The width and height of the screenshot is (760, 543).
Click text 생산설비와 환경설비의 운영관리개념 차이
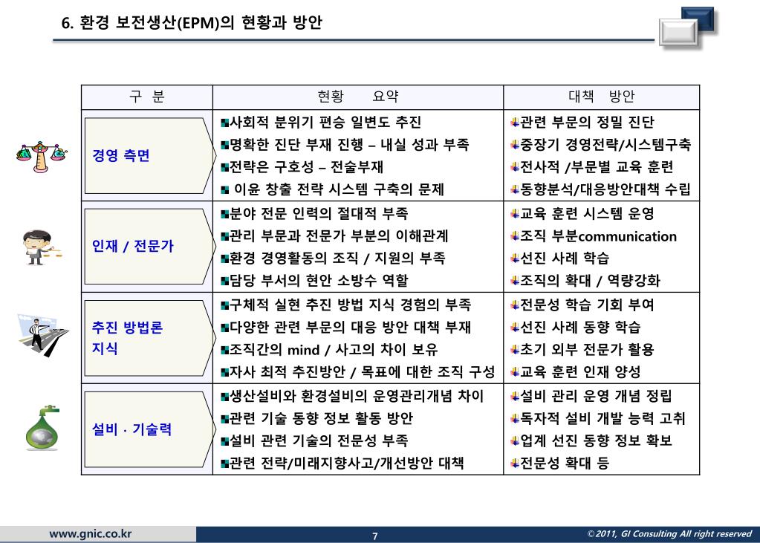click(x=357, y=396)
